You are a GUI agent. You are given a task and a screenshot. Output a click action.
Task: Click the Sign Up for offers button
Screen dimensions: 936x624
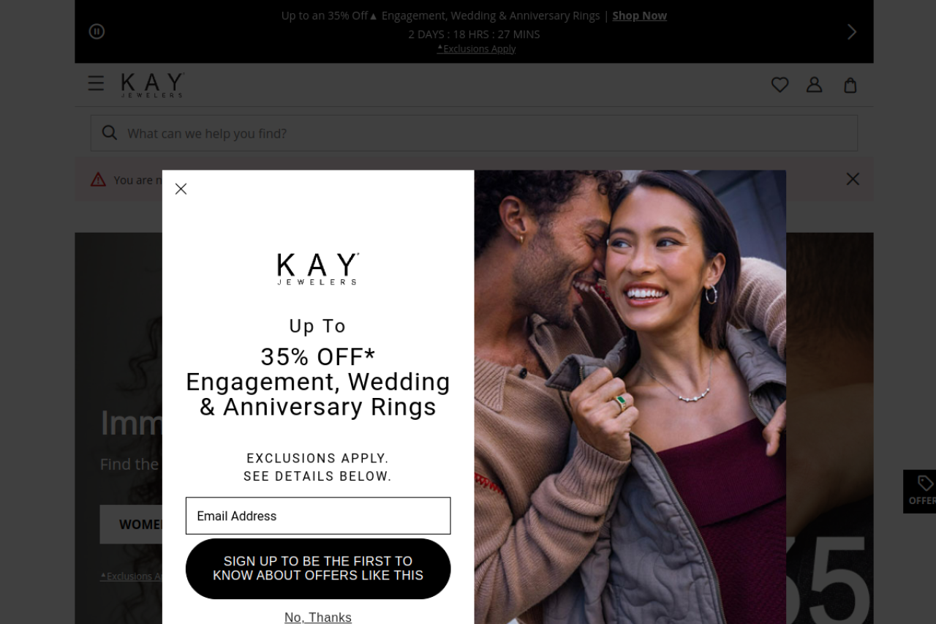(x=318, y=568)
